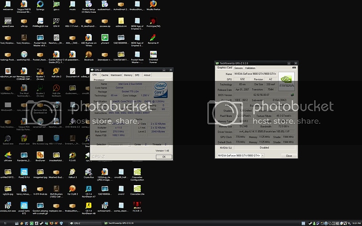Click the NVIDIA SLI Disabled field
Viewport: 362px width, 226px height.
click(x=264, y=147)
